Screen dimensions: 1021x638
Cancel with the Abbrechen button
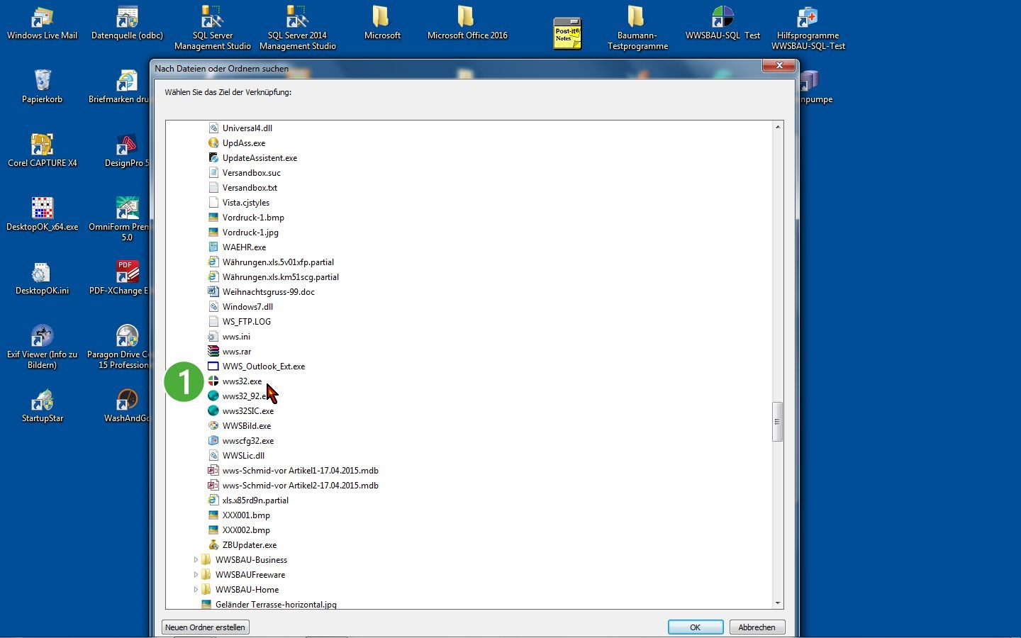pos(757,627)
